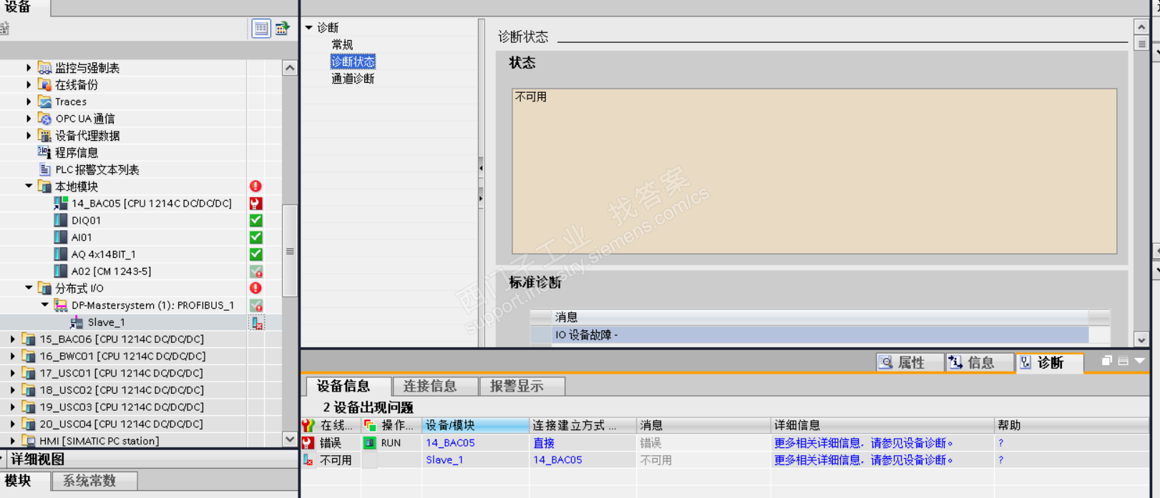Screen dimensions: 1160x498
Task: Click the green check status of AI01
Action: coord(255,237)
